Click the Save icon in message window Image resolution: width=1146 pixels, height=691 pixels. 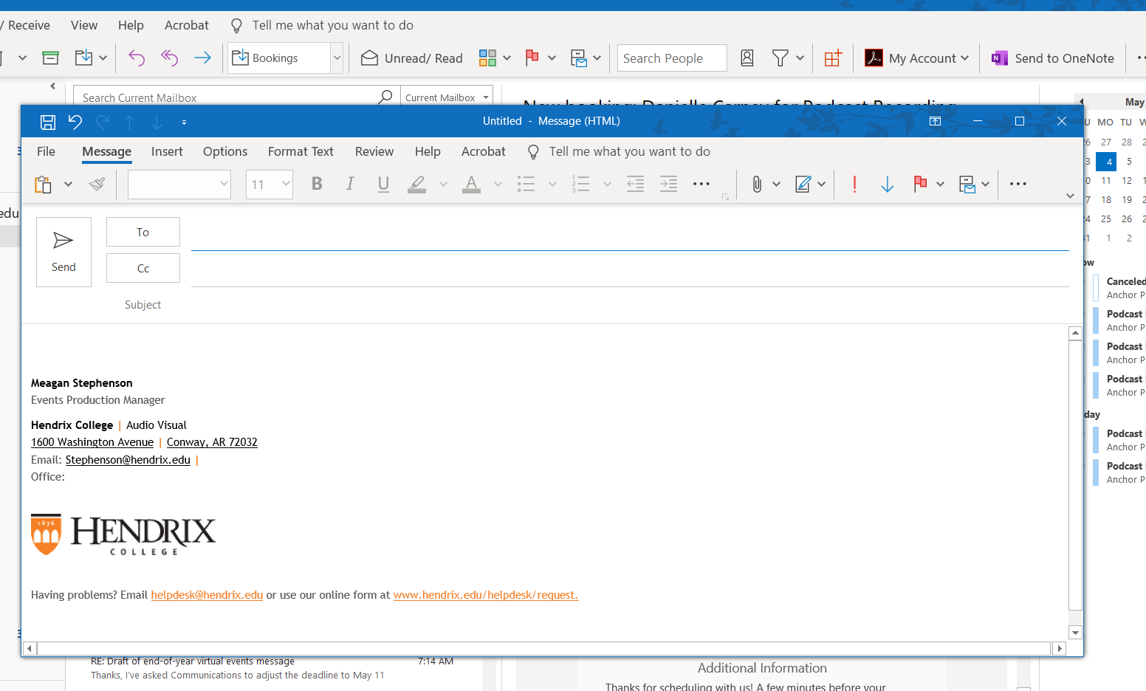click(x=48, y=122)
